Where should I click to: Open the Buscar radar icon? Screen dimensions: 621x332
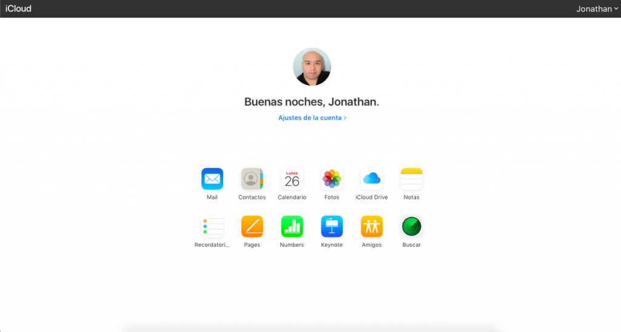coord(412,227)
